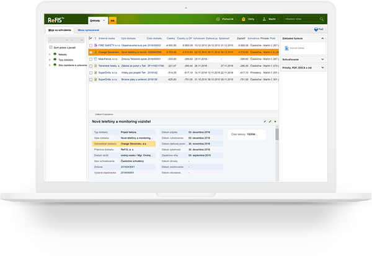Check the SuperDrills Vrtáky row checkbox
The height and width of the screenshot is (256, 372).
click(x=91, y=71)
